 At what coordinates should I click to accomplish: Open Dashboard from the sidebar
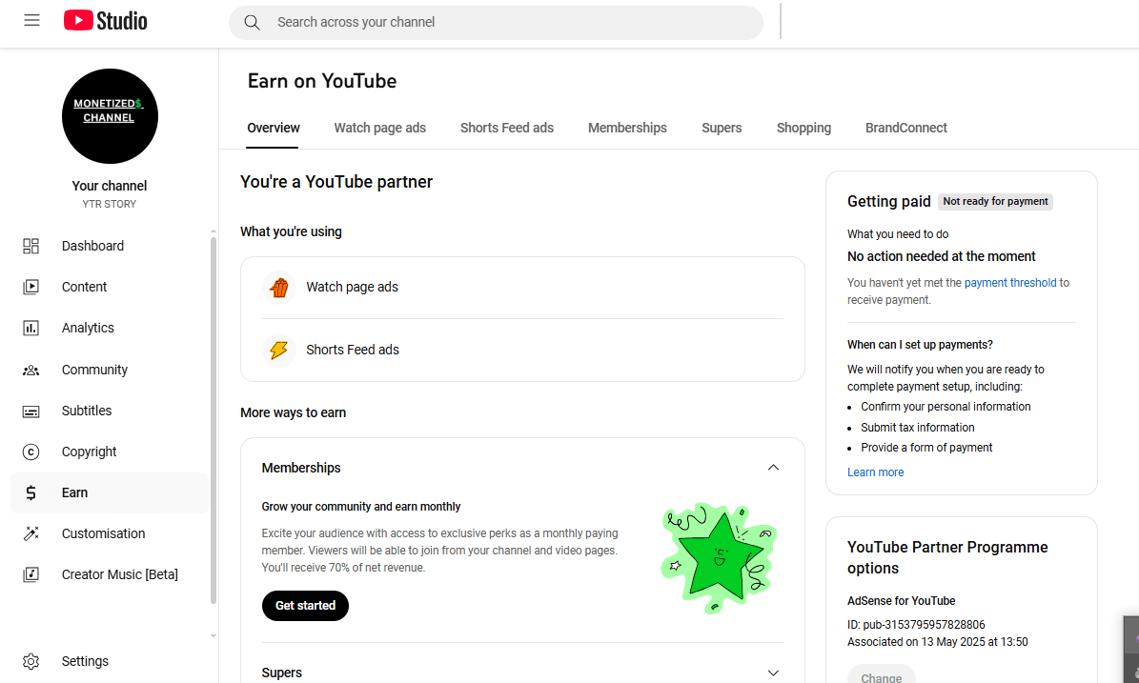tap(110, 246)
